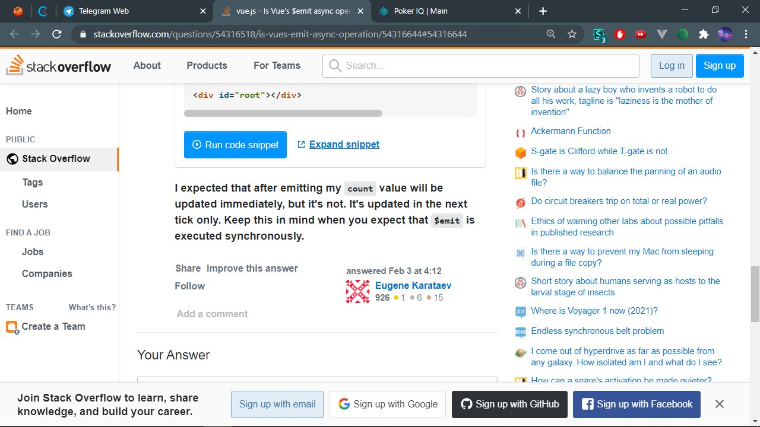Sign up with GitHub

click(509, 404)
